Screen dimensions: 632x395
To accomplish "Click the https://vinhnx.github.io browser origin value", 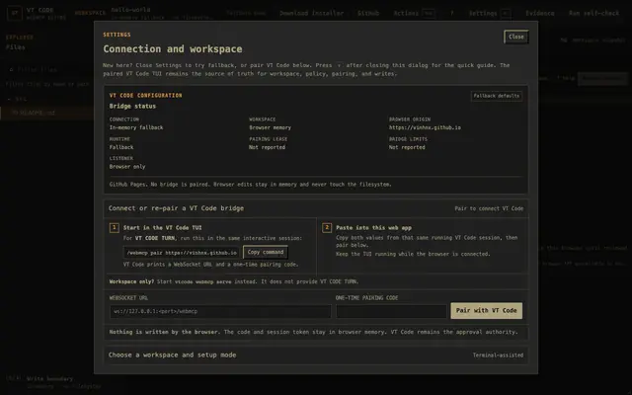I will tap(425, 127).
